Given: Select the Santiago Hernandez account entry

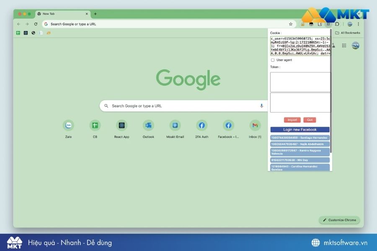Looking at the screenshot, I should [300, 137].
